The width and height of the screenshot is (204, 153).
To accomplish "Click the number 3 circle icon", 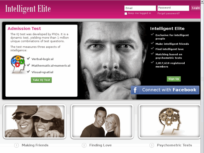I will click(152, 145).
